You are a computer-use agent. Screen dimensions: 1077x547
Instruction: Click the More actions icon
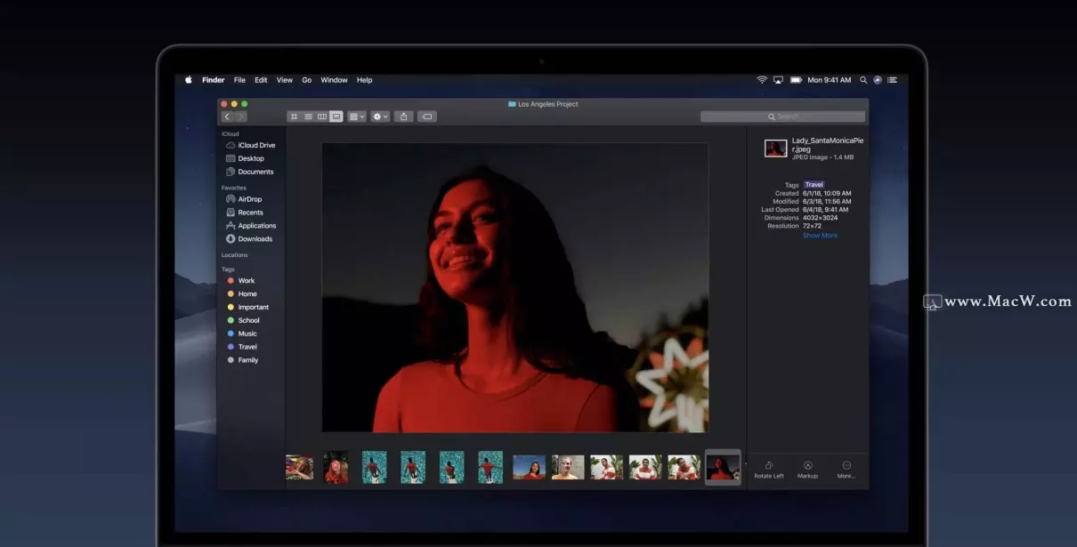(x=846, y=465)
